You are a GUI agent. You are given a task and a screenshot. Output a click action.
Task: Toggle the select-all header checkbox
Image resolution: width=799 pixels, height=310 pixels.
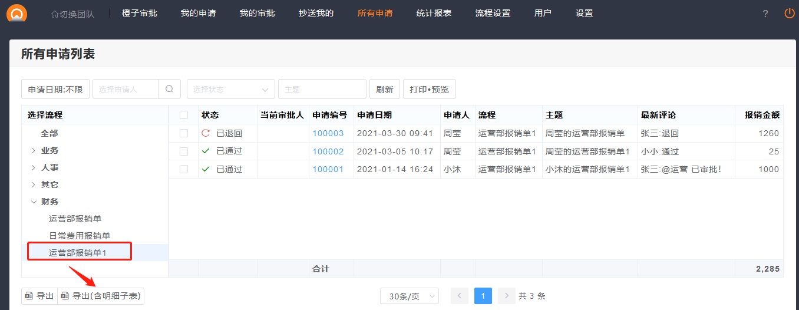point(184,115)
